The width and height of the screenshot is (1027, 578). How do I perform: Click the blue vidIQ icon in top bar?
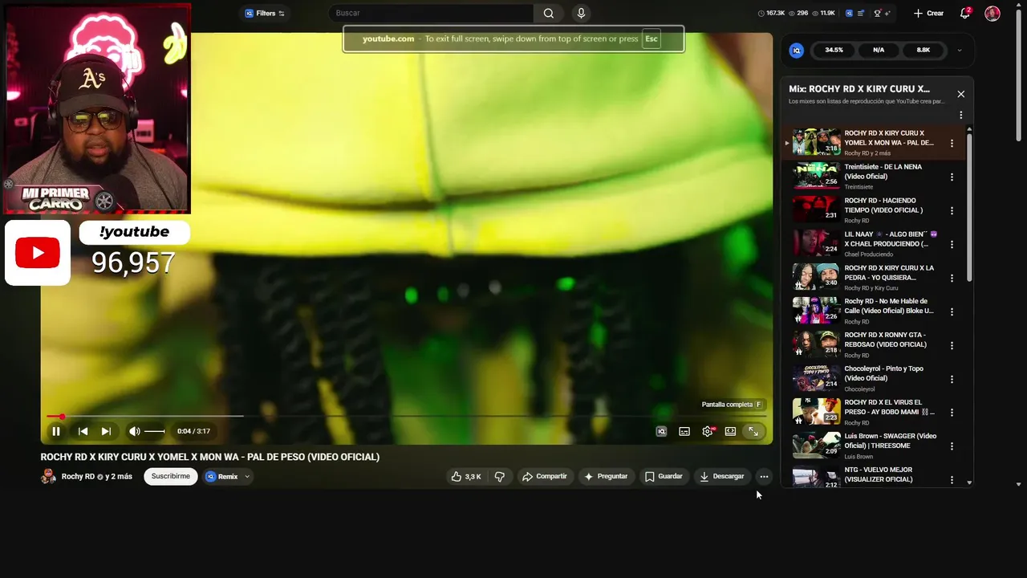850,13
